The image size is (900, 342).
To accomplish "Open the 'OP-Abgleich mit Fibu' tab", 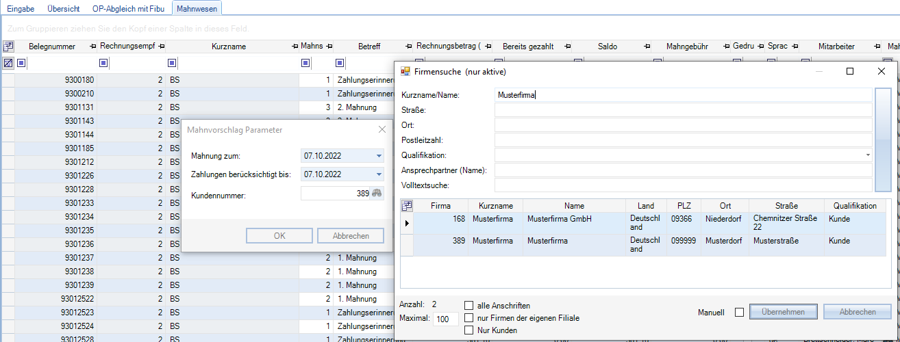I will (128, 9).
